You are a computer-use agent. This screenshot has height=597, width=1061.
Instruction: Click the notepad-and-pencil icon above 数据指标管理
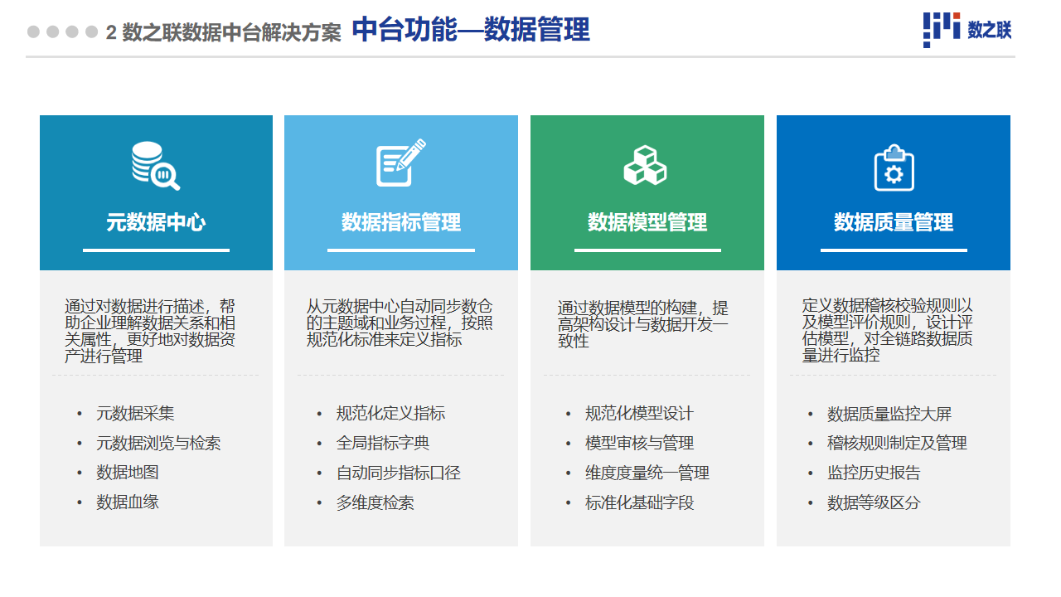click(401, 163)
